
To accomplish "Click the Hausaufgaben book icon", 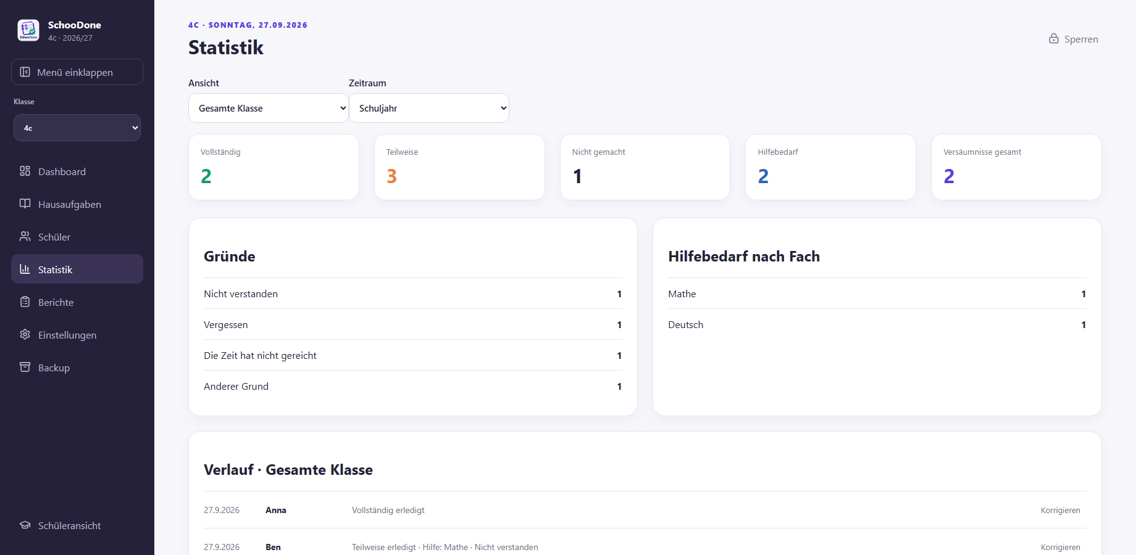I will tap(25, 203).
